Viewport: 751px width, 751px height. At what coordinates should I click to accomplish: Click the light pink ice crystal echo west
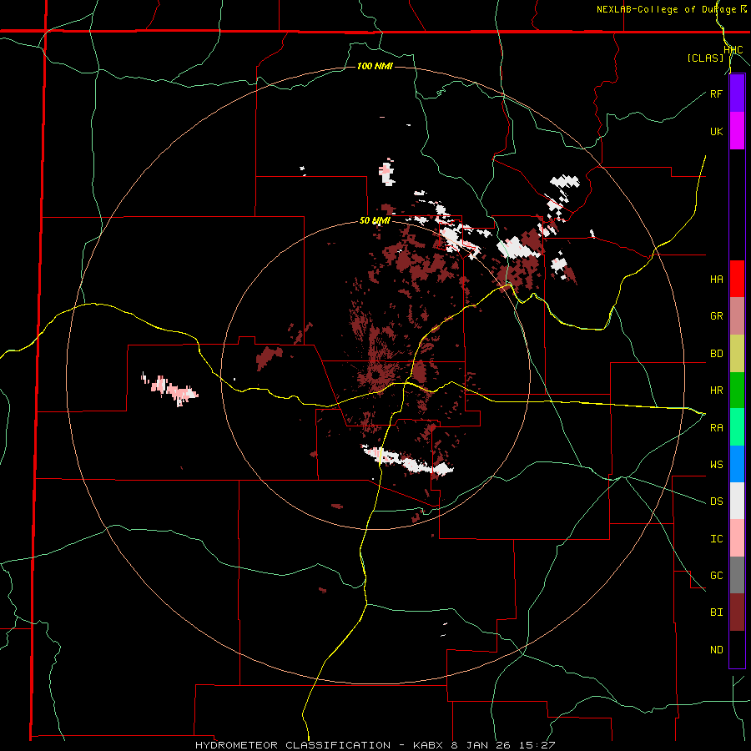point(171,389)
